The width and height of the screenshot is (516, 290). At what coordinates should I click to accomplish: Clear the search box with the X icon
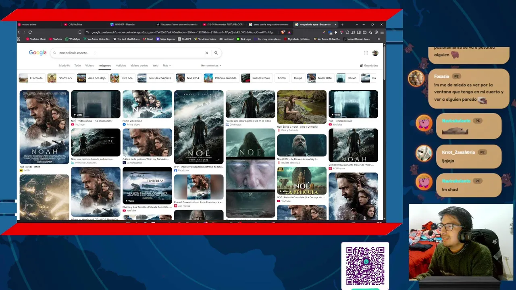click(206, 53)
